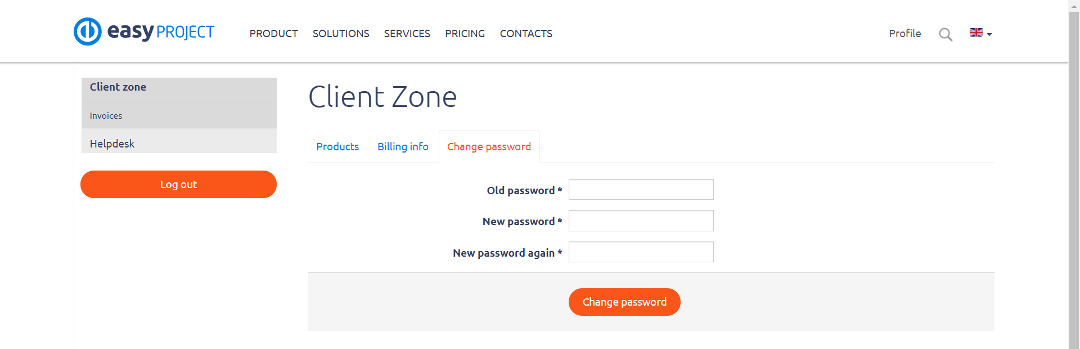Image resolution: width=1080 pixels, height=349 pixels.
Task: Open the search magnifier icon
Action: coord(946,34)
